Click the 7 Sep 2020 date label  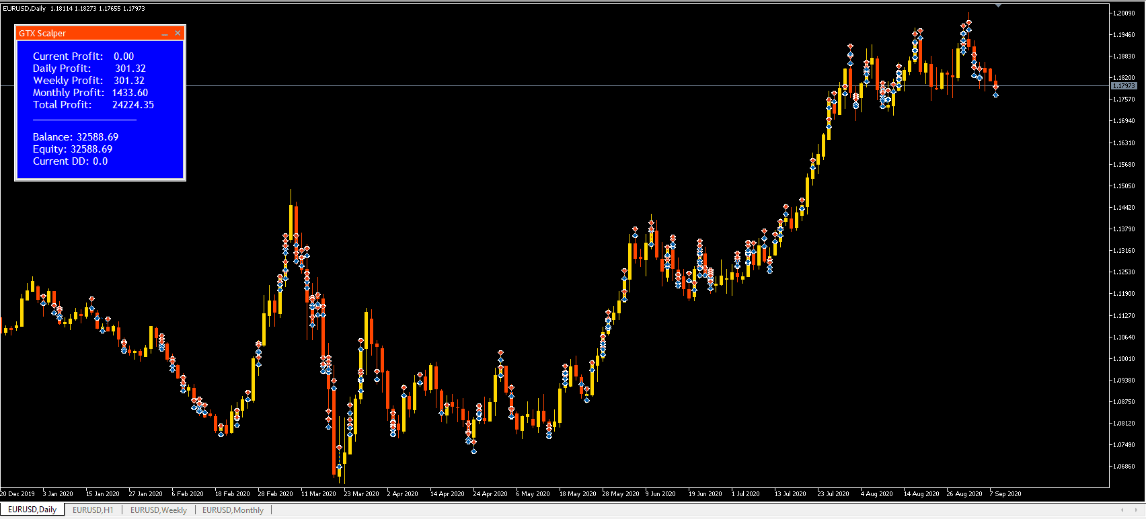(1005, 494)
